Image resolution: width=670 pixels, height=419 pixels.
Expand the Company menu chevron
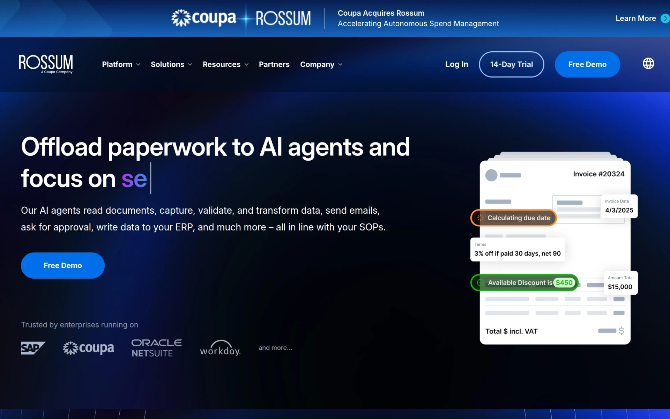pos(340,65)
